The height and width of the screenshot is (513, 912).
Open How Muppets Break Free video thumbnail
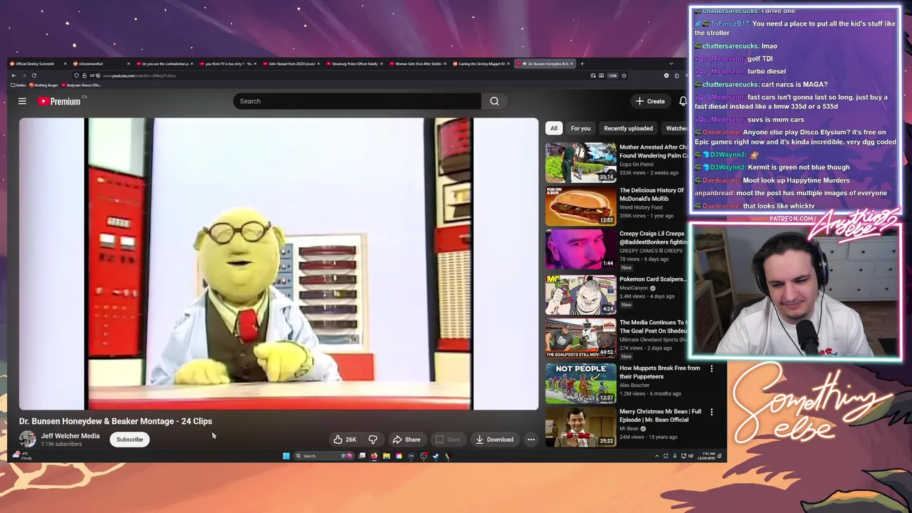pyautogui.click(x=581, y=383)
